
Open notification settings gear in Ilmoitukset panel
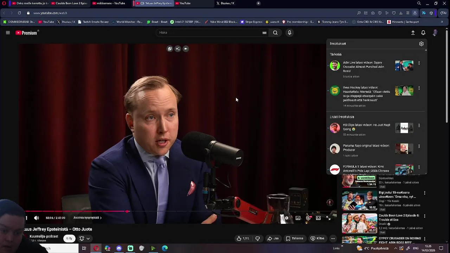pyautogui.click(x=421, y=44)
